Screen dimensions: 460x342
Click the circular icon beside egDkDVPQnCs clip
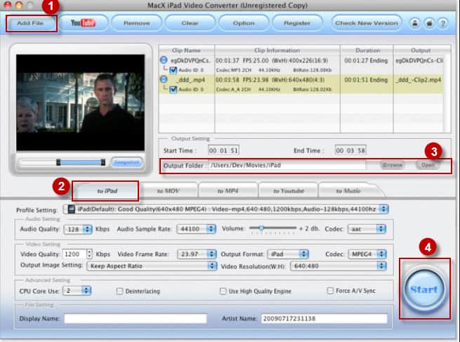(x=164, y=60)
